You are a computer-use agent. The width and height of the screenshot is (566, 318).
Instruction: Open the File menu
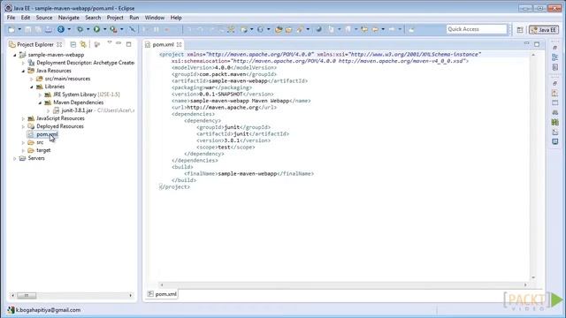click(x=11, y=18)
